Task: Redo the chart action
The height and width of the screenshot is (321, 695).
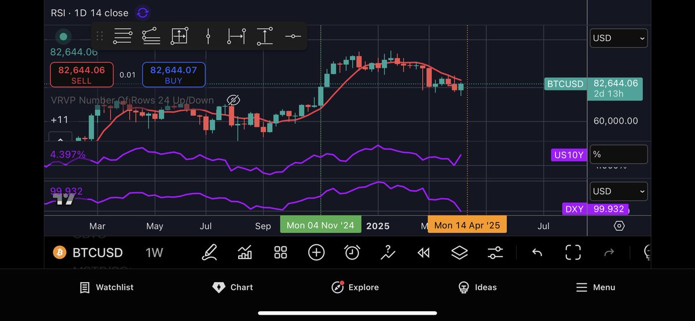Action: tap(609, 252)
